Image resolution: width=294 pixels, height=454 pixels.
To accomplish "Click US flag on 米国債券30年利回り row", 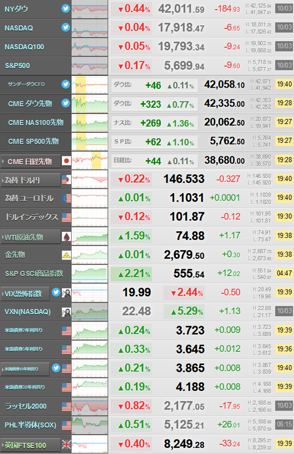I will click(x=67, y=387).
